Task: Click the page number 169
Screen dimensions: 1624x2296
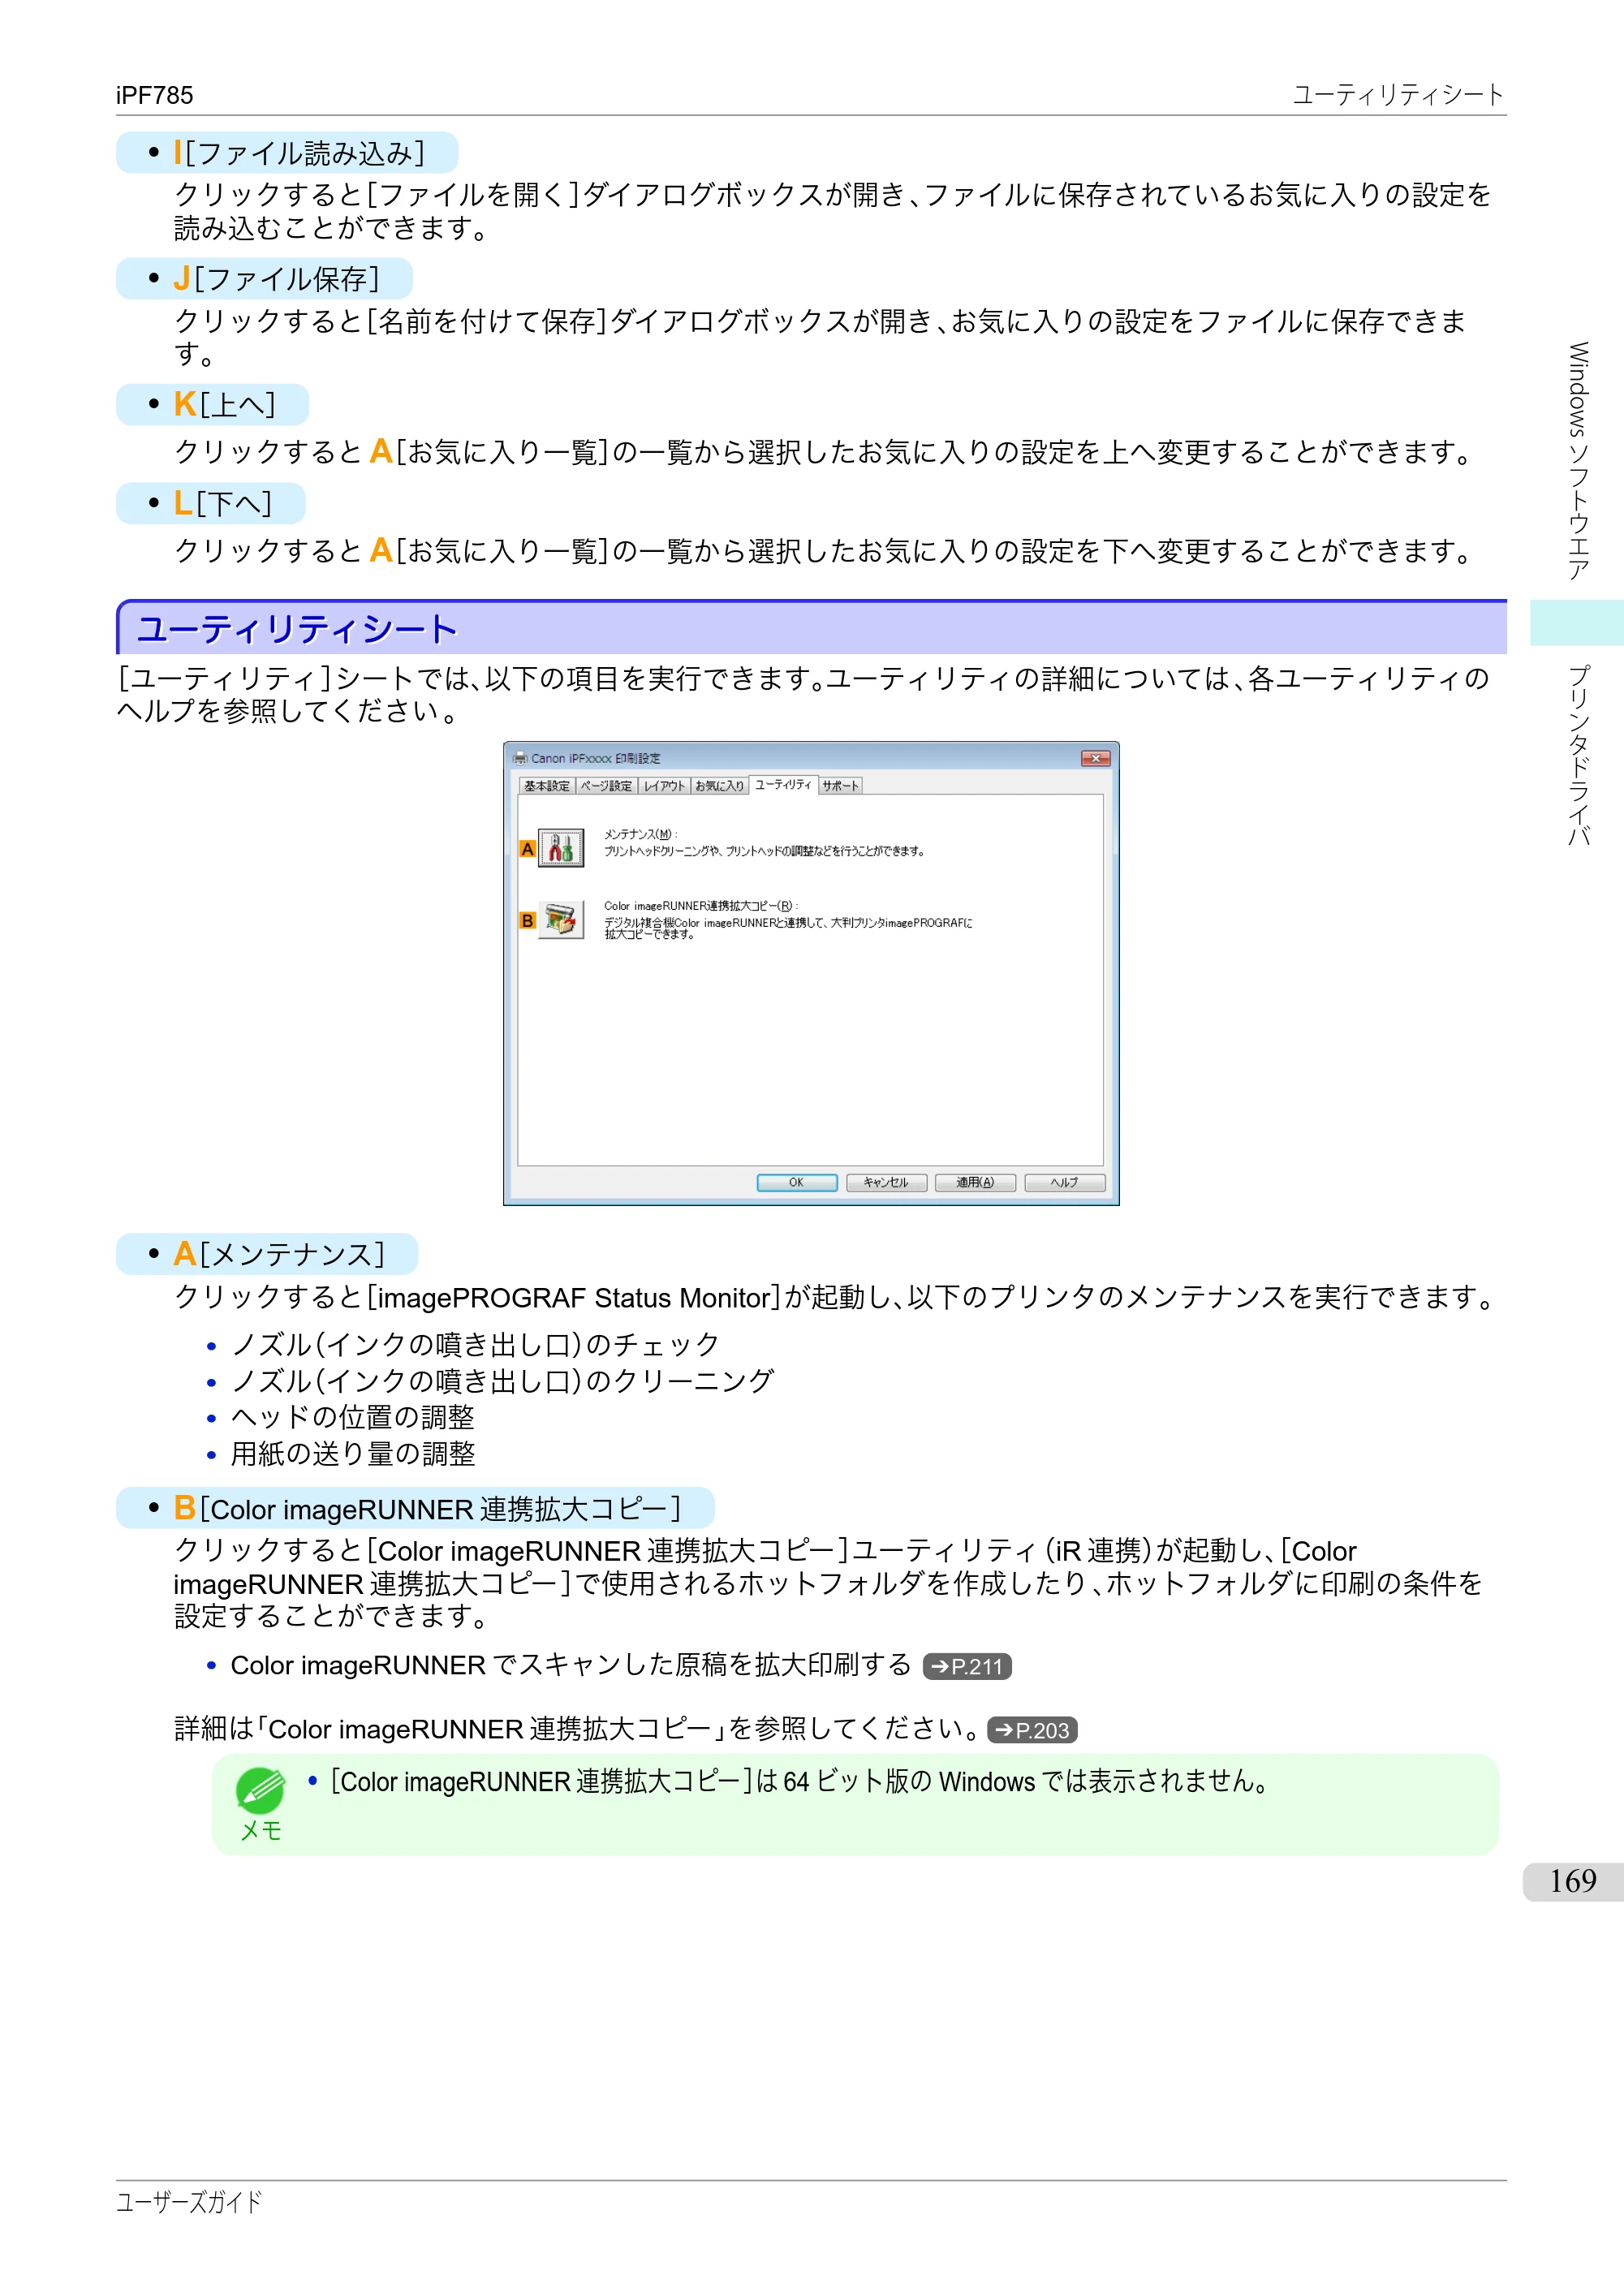Action: (x=1572, y=1881)
